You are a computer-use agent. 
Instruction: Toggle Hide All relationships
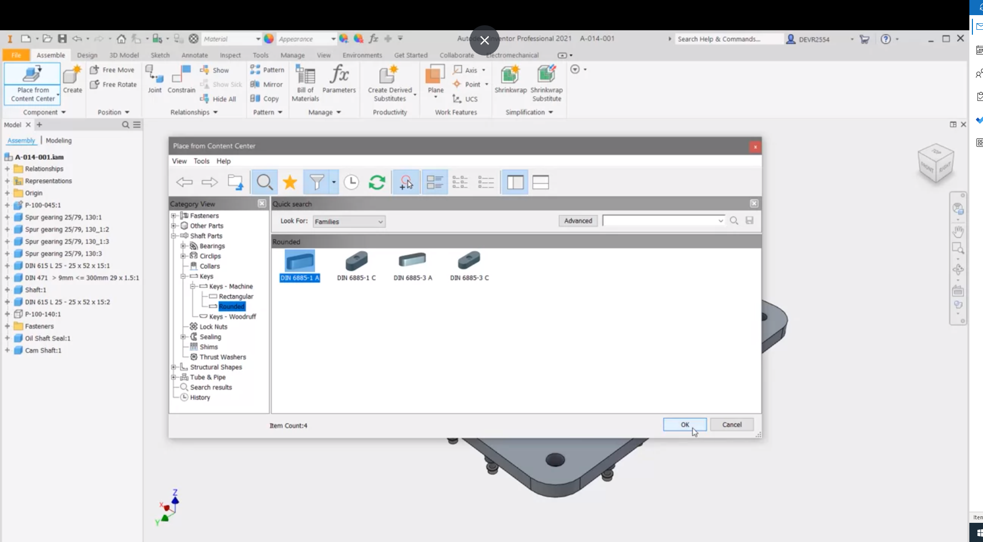coord(218,98)
